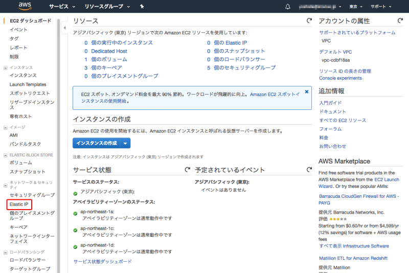Open ターゲットグループ in sidebar
This screenshot has width=409, height=273.
(30, 269)
